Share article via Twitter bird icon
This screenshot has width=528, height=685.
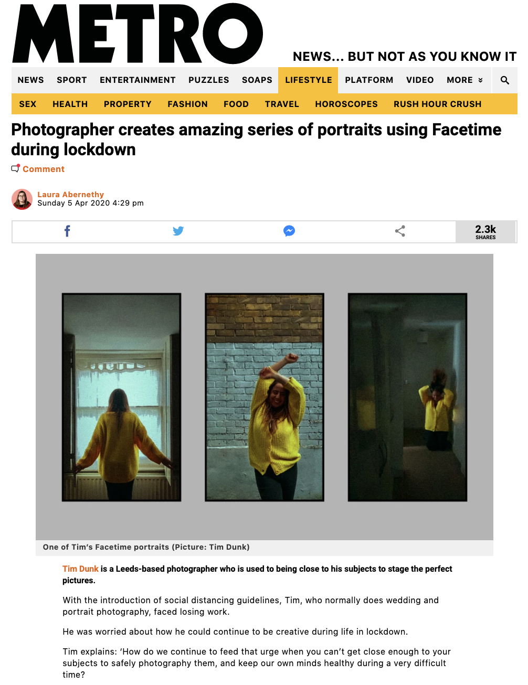[178, 231]
